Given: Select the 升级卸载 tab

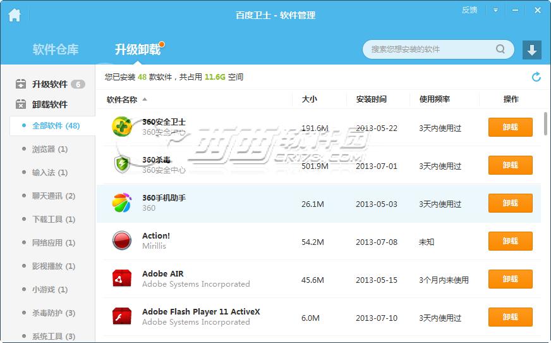Looking at the screenshot, I should 137,49.
